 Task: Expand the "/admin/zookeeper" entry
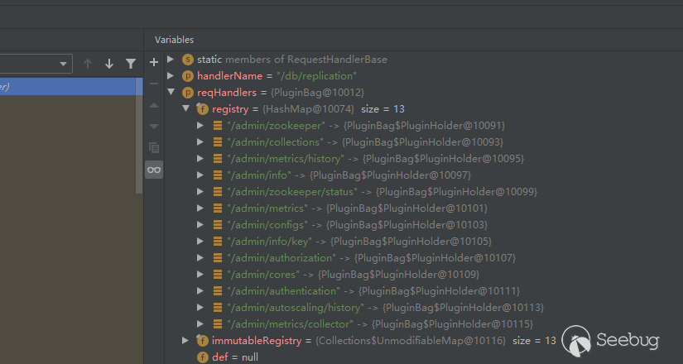pyautogui.click(x=200, y=126)
